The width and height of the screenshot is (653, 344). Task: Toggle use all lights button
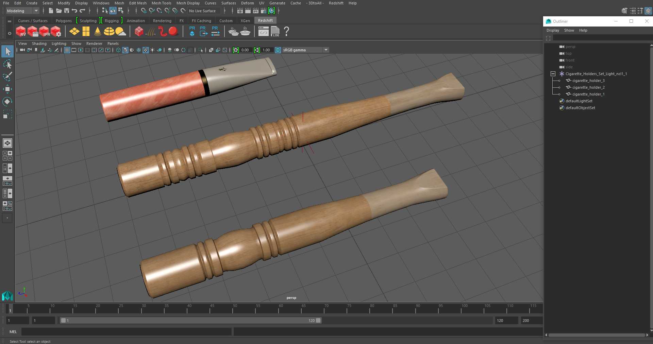(x=152, y=50)
